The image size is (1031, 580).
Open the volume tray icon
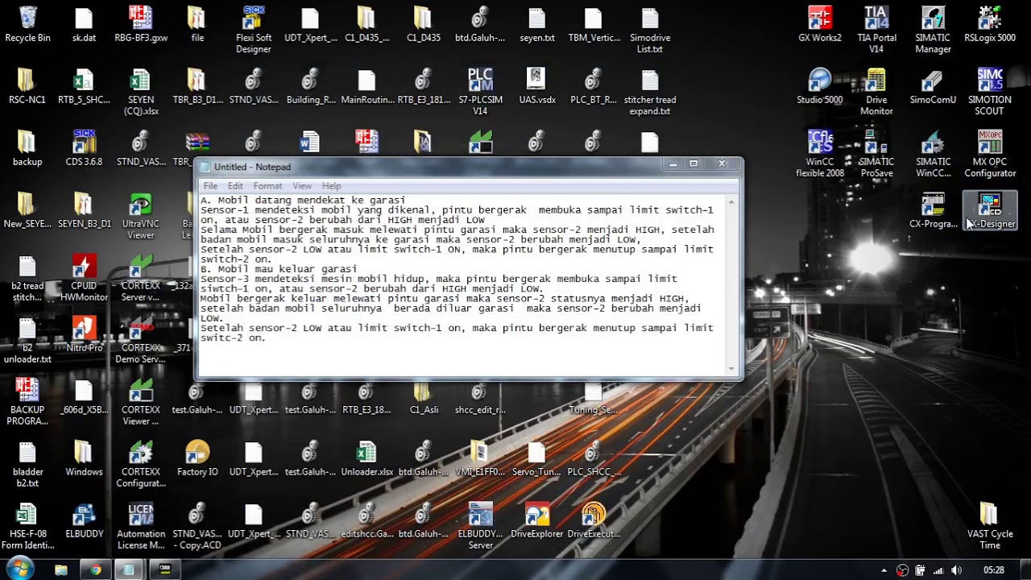(x=956, y=570)
